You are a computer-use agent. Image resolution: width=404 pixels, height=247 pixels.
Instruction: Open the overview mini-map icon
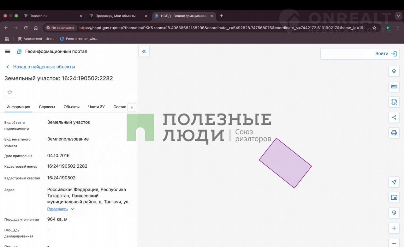point(394,197)
